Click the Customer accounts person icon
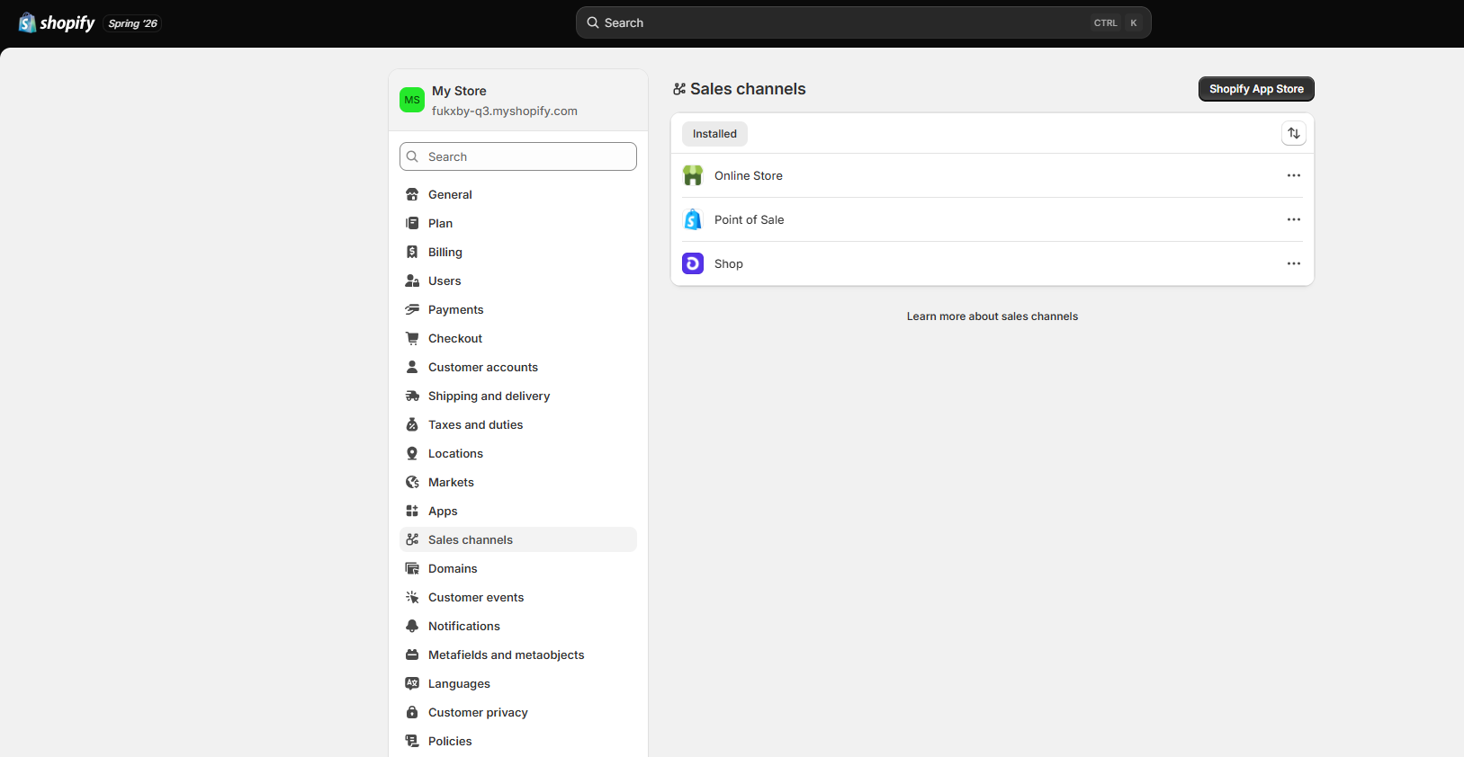This screenshot has height=757, width=1464. (412, 367)
